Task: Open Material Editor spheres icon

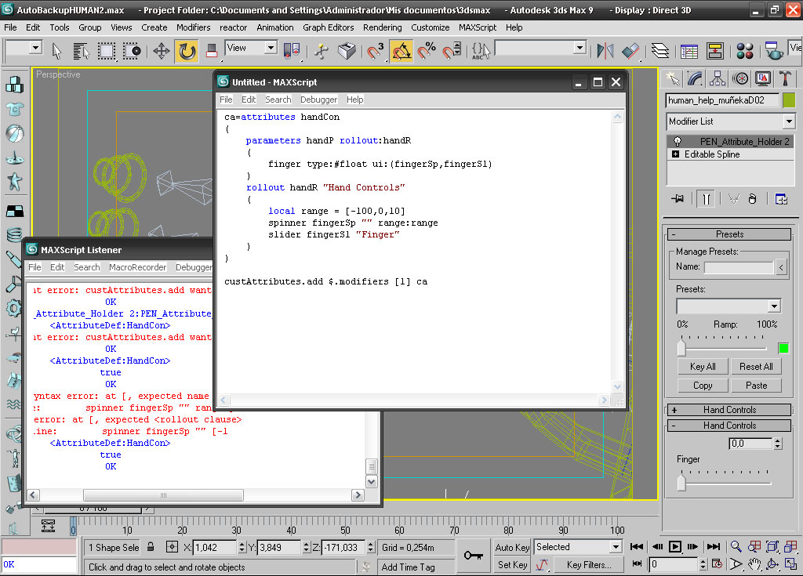Action: tap(745, 51)
